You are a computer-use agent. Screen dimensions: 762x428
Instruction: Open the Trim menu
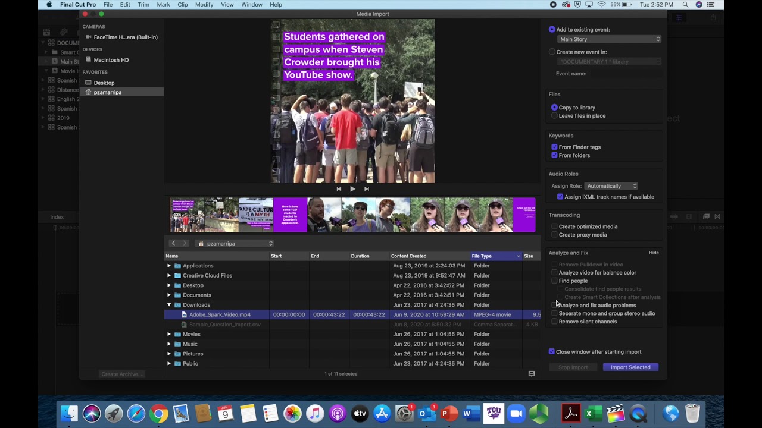point(143,5)
